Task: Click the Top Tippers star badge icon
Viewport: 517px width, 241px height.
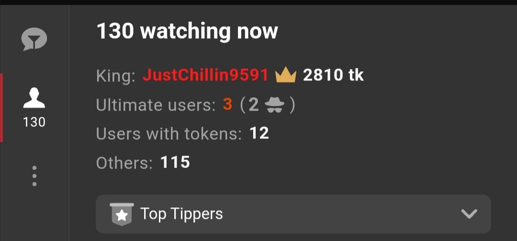Action: (122, 214)
